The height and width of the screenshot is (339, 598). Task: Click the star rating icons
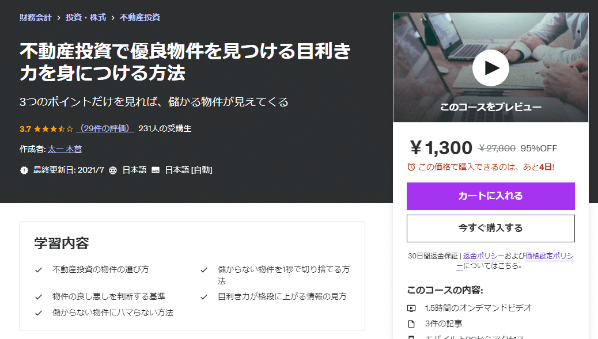(54, 129)
